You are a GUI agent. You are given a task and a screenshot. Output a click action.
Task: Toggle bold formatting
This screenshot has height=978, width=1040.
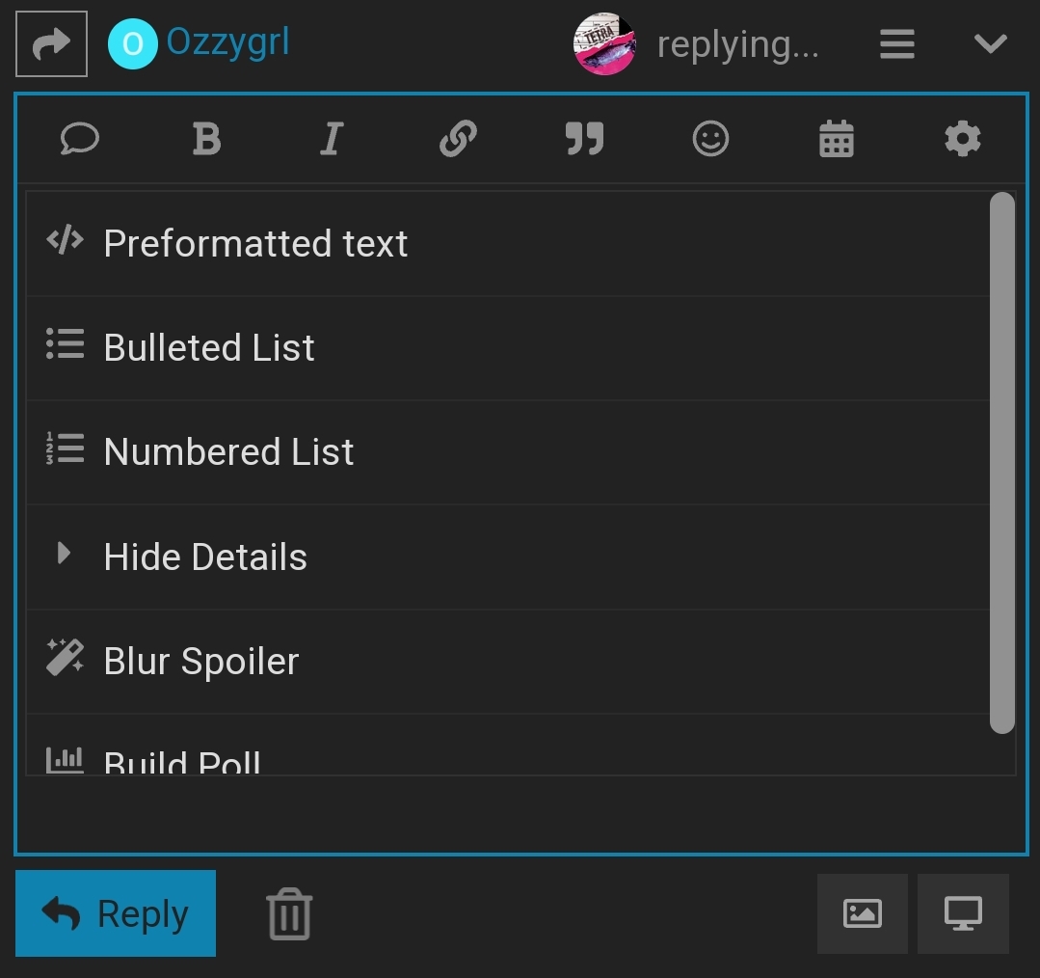[x=206, y=140]
